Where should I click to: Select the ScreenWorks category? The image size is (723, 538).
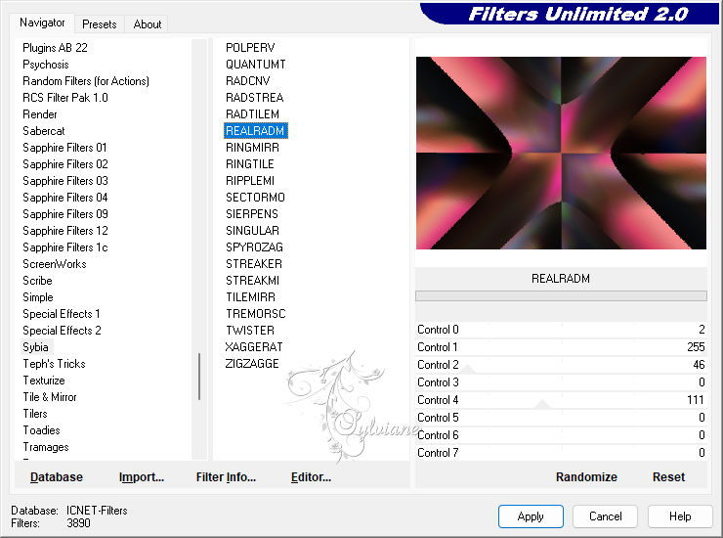pos(55,264)
